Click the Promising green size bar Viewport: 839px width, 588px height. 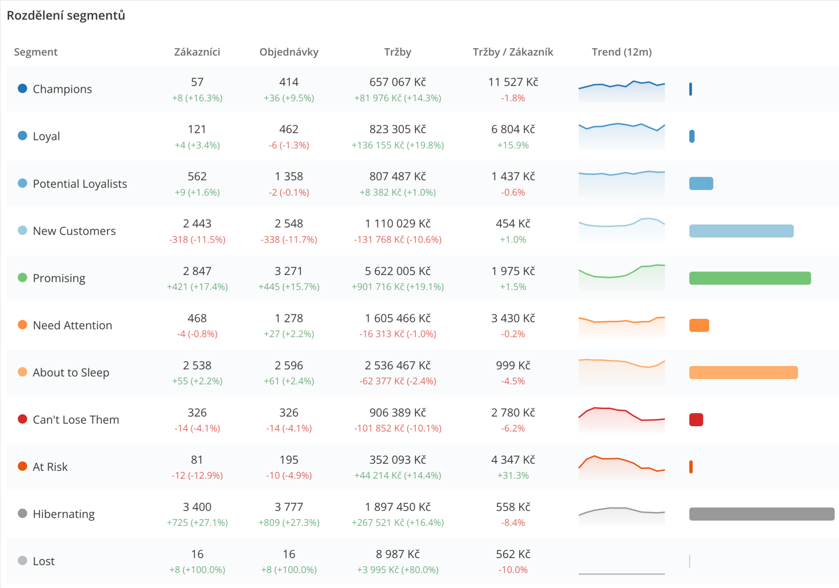pyautogui.click(x=749, y=278)
